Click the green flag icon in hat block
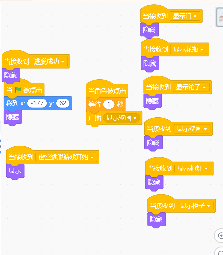Viewport: 223px width, 255px height. click(18, 90)
